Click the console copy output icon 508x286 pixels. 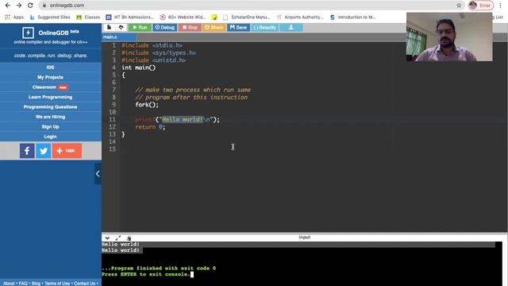129,238
